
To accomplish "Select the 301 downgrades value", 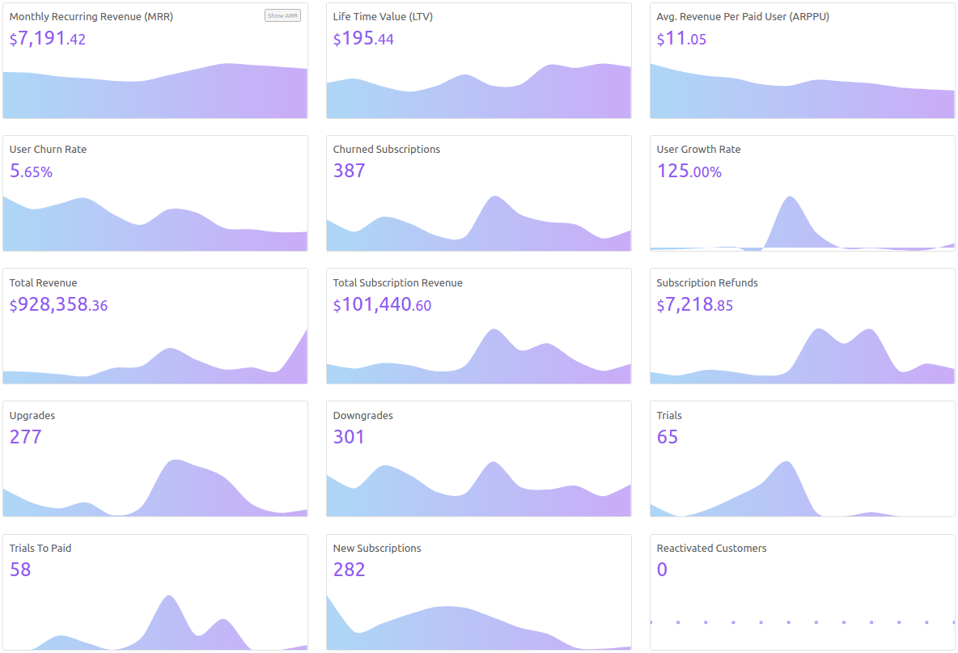I will (349, 437).
